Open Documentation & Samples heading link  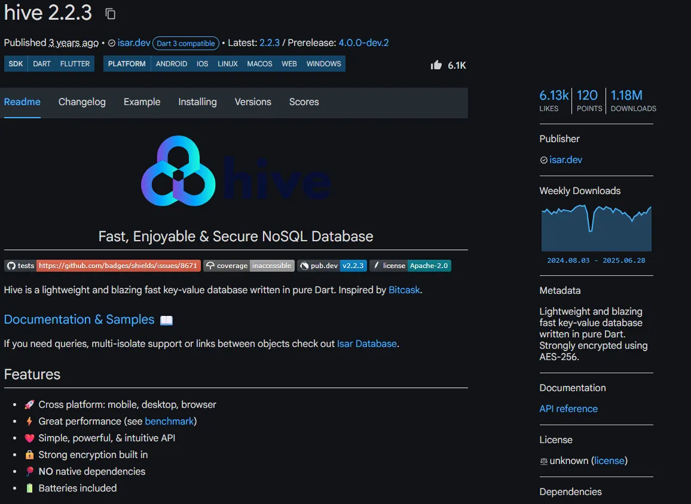click(x=80, y=319)
